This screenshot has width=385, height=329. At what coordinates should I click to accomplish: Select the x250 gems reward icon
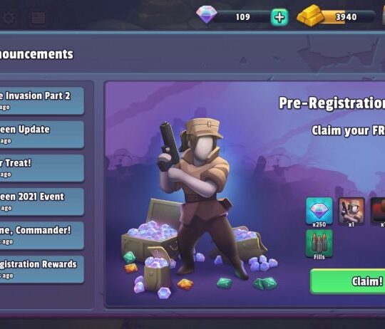pos(319,212)
